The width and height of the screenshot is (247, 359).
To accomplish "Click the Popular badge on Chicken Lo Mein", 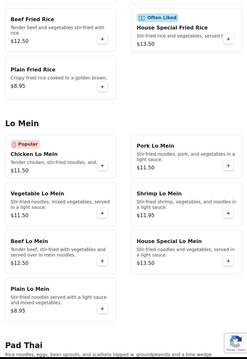I will 25,144.
